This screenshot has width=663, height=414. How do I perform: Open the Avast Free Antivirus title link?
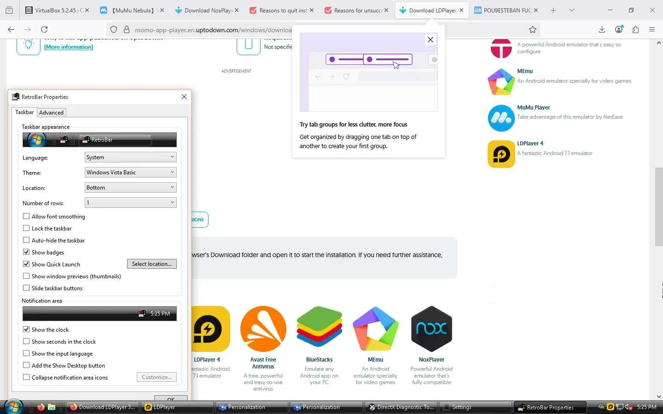tap(263, 363)
